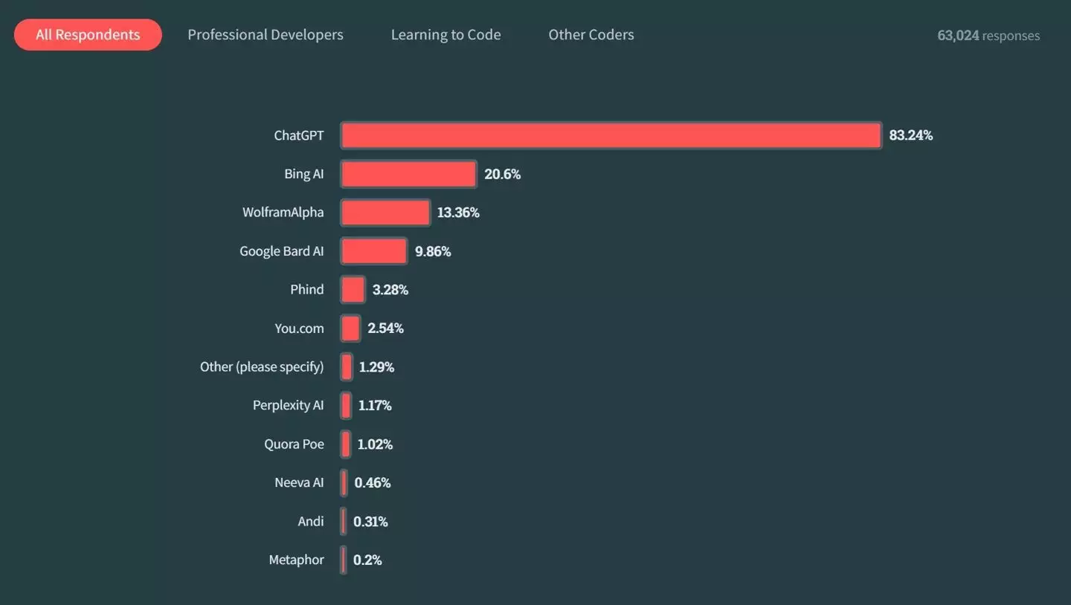Click the Google Bard AI label
The image size is (1071, 605).
[282, 251]
